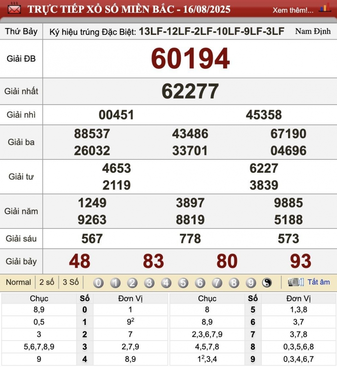Viewport: 337px width, 367px height.
Task: Switch to 3 Số display mode
Action: (71, 282)
